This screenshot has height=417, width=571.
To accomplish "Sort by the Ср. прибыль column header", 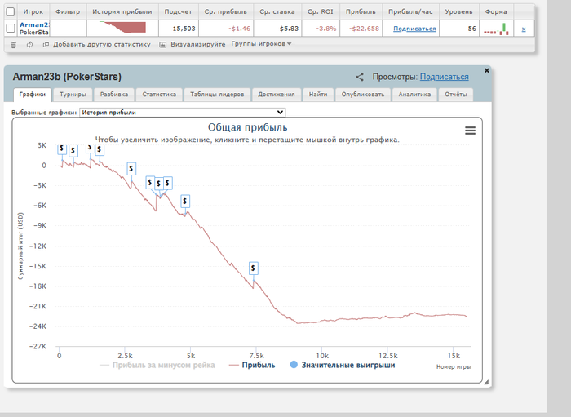I will [x=225, y=11].
